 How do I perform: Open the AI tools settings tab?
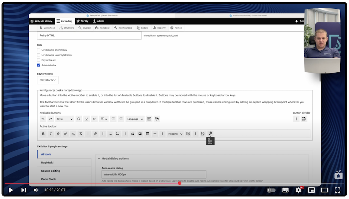coord(64,154)
